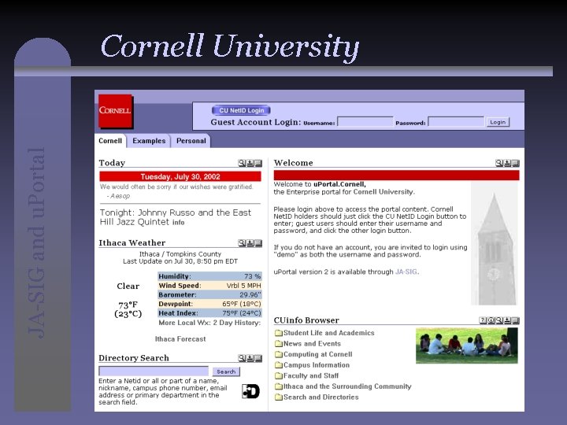Image resolution: width=567 pixels, height=425 pixels.
Task: Click the Wind Speed value Vrbl 5 MPH
Action: pos(243,286)
